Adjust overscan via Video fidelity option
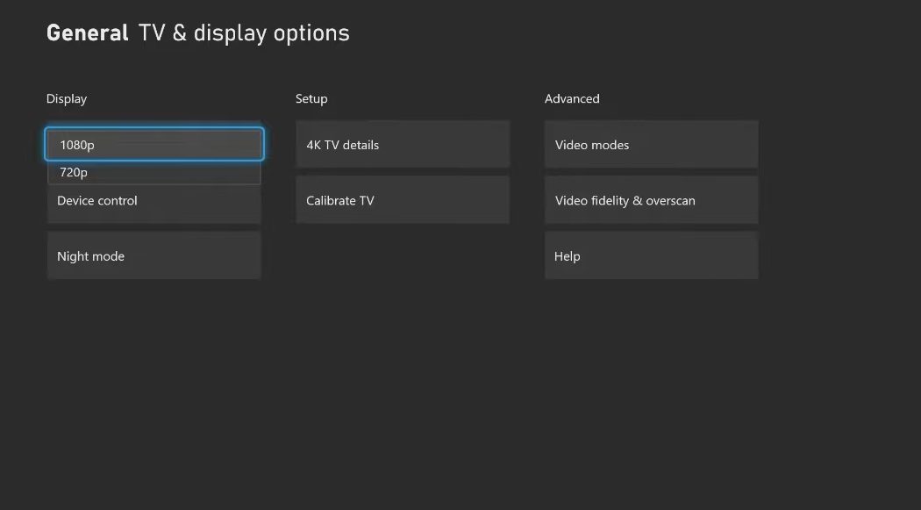Viewport: 921px width, 510px height. click(x=651, y=199)
